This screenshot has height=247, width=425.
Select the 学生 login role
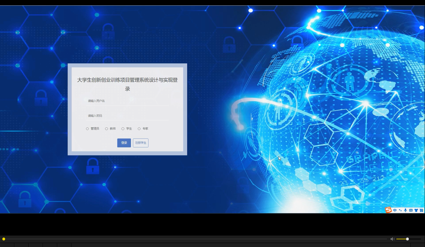click(123, 129)
